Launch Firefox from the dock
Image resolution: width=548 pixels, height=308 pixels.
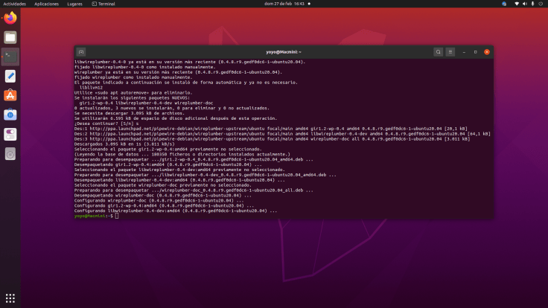[10, 18]
